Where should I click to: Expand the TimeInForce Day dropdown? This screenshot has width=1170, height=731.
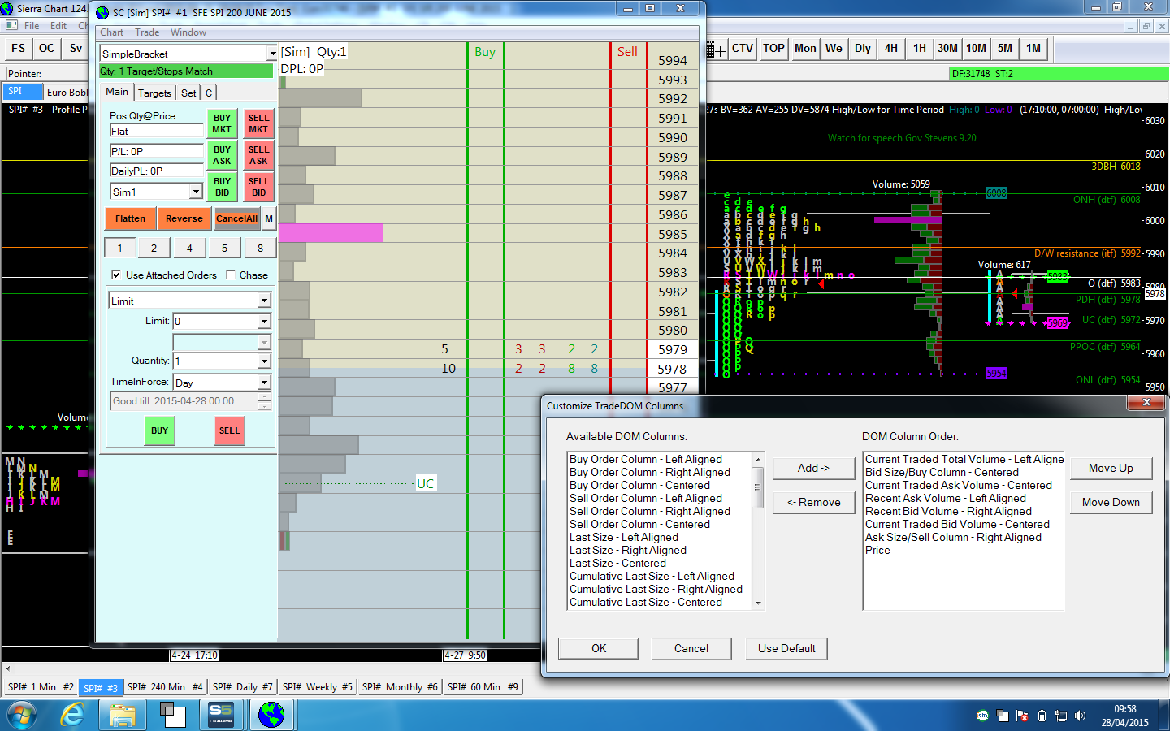coord(264,383)
